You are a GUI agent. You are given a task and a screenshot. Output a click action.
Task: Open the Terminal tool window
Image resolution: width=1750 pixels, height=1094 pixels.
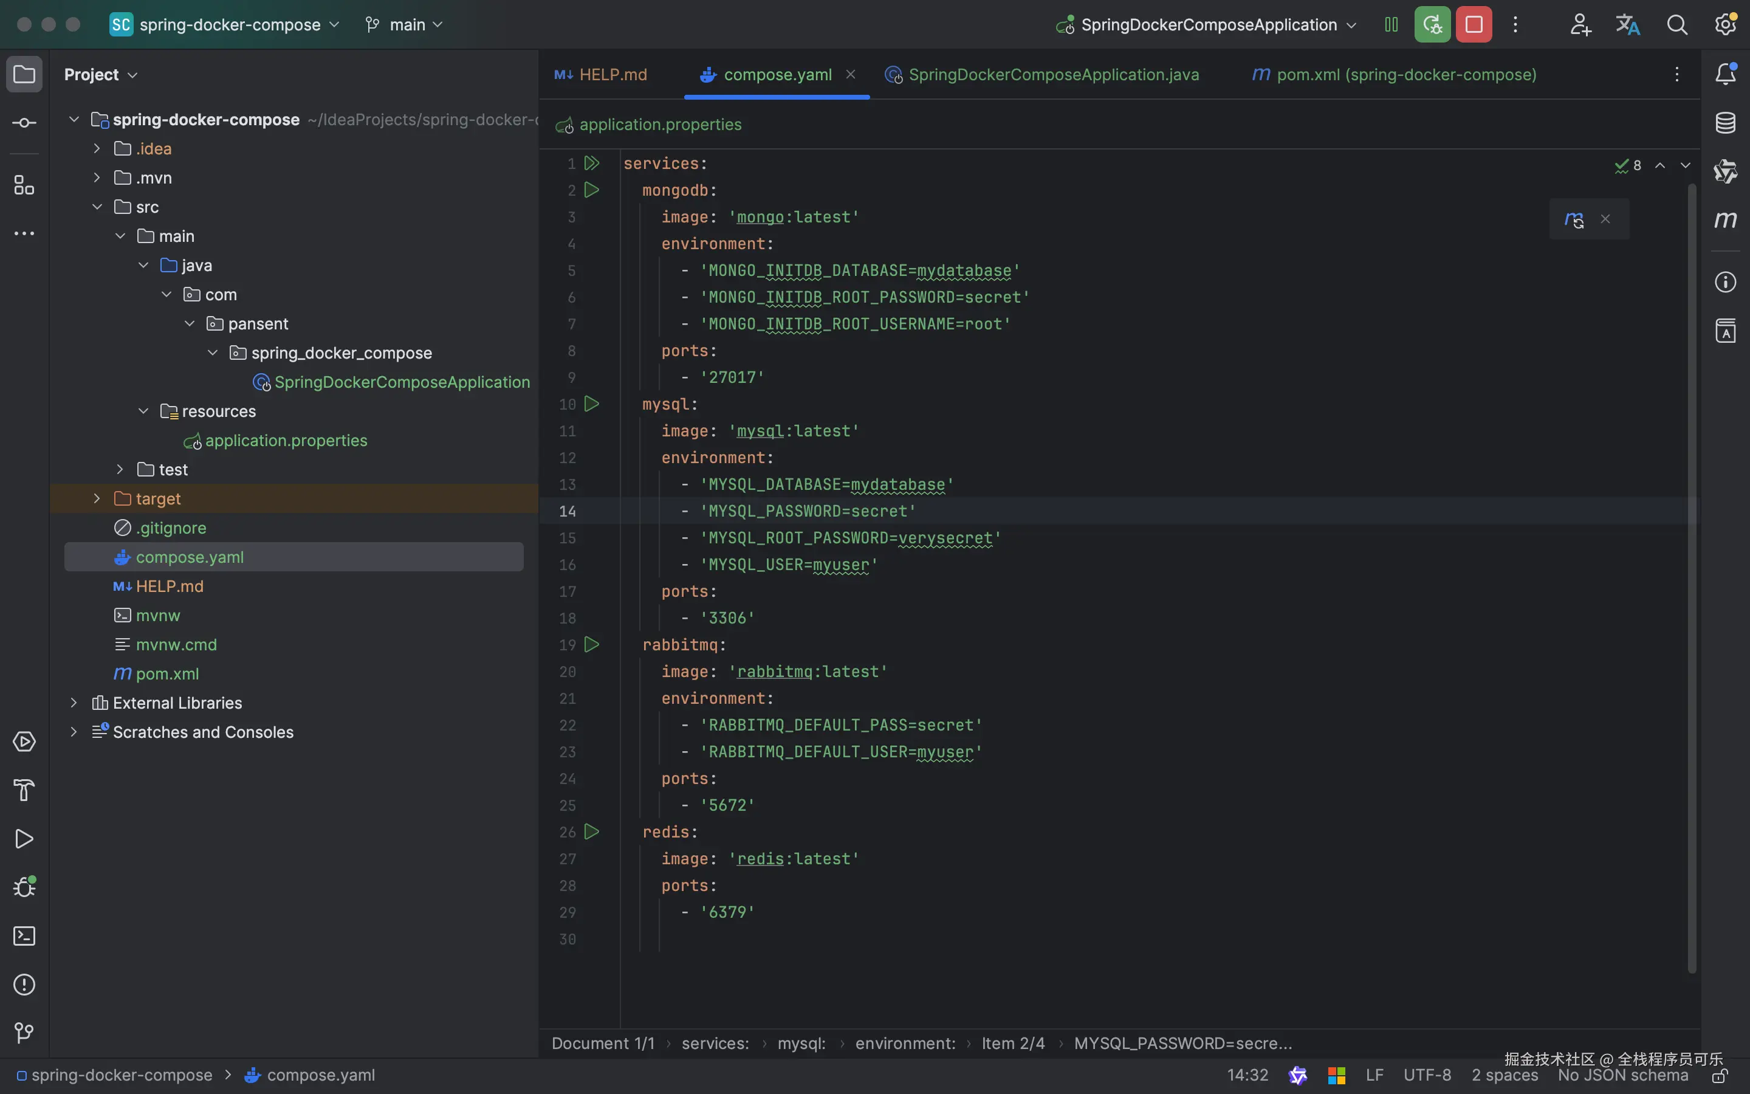[x=24, y=935]
